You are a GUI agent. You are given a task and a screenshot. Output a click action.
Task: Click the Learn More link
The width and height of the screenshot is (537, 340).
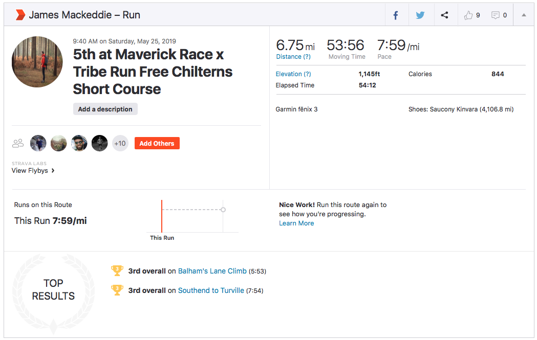(296, 223)
